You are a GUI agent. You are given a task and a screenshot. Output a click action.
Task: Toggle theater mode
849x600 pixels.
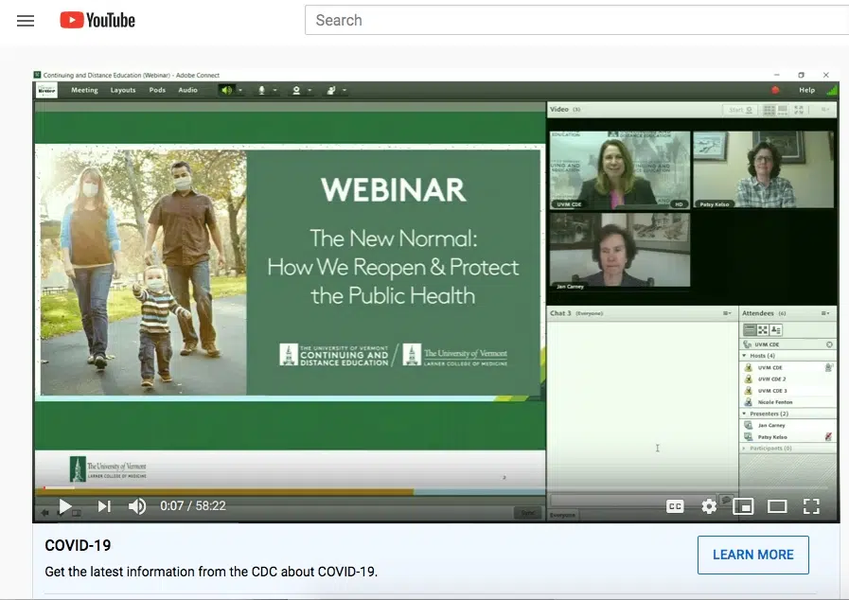(x=777, y=506)
